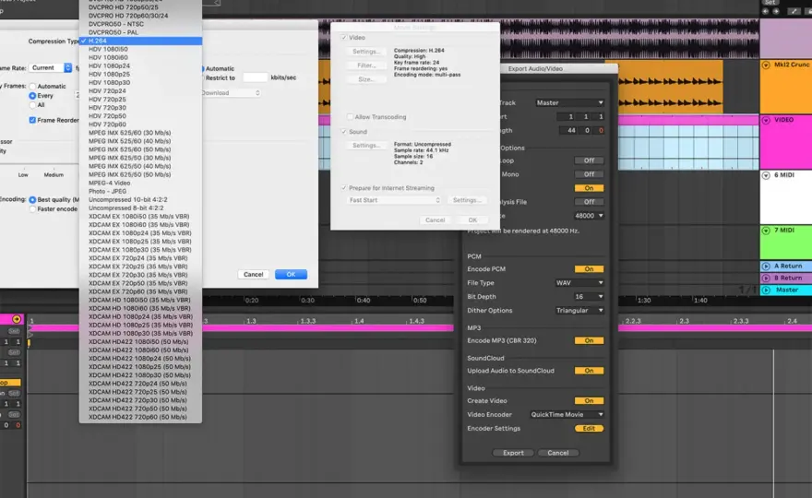Fold the Mkl2 Crunch track with its arrow icon
The width and height of the screenshot is (812, 498).
(x=766, y=65)
